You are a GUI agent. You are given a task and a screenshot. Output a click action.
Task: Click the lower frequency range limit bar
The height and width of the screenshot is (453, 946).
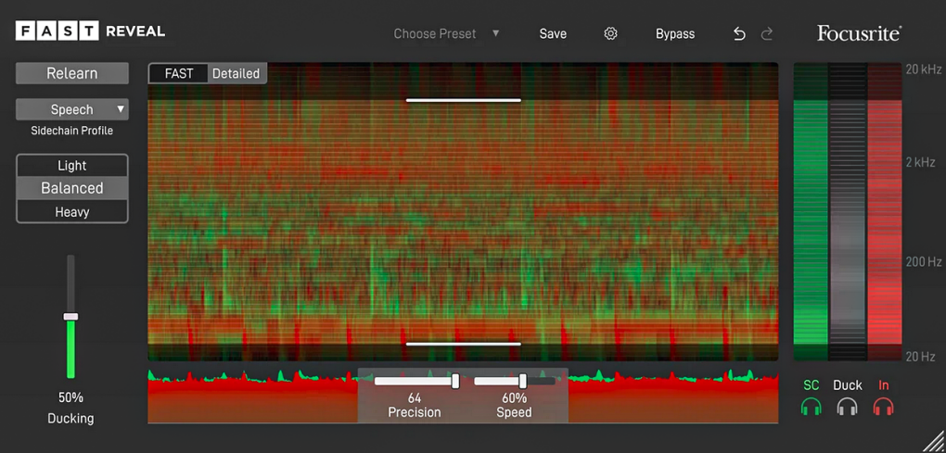point(464,344)
